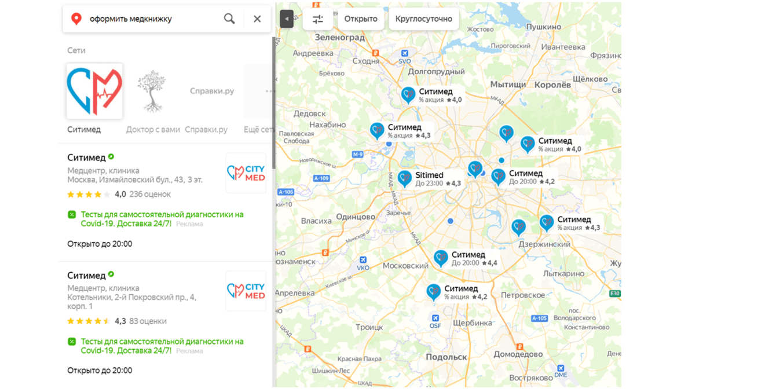Open the filters settings icon

tap(318, 19)
